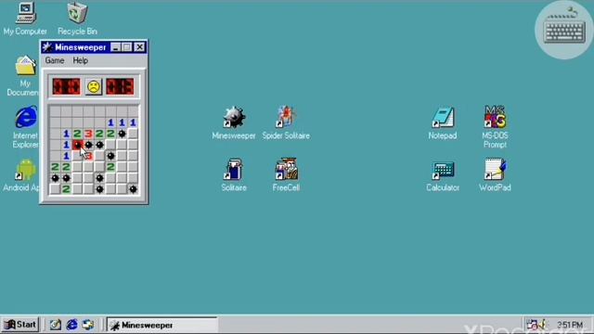Select the MS-DOS Prompt shortcut
594x334 pixels.
[495, 126]
